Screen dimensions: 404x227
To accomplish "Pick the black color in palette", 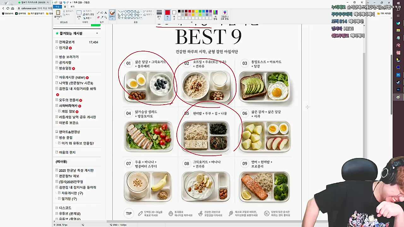I will coord(179,11).
